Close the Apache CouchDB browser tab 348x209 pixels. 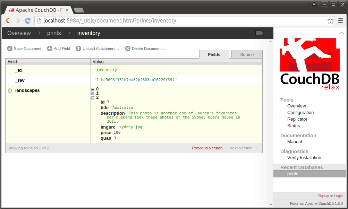[67, 10]
